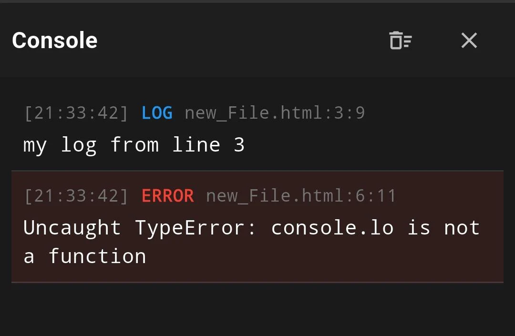Screen dimensions: 515x336
Task: Select the Console header bar
Action: tap(257, 41)
